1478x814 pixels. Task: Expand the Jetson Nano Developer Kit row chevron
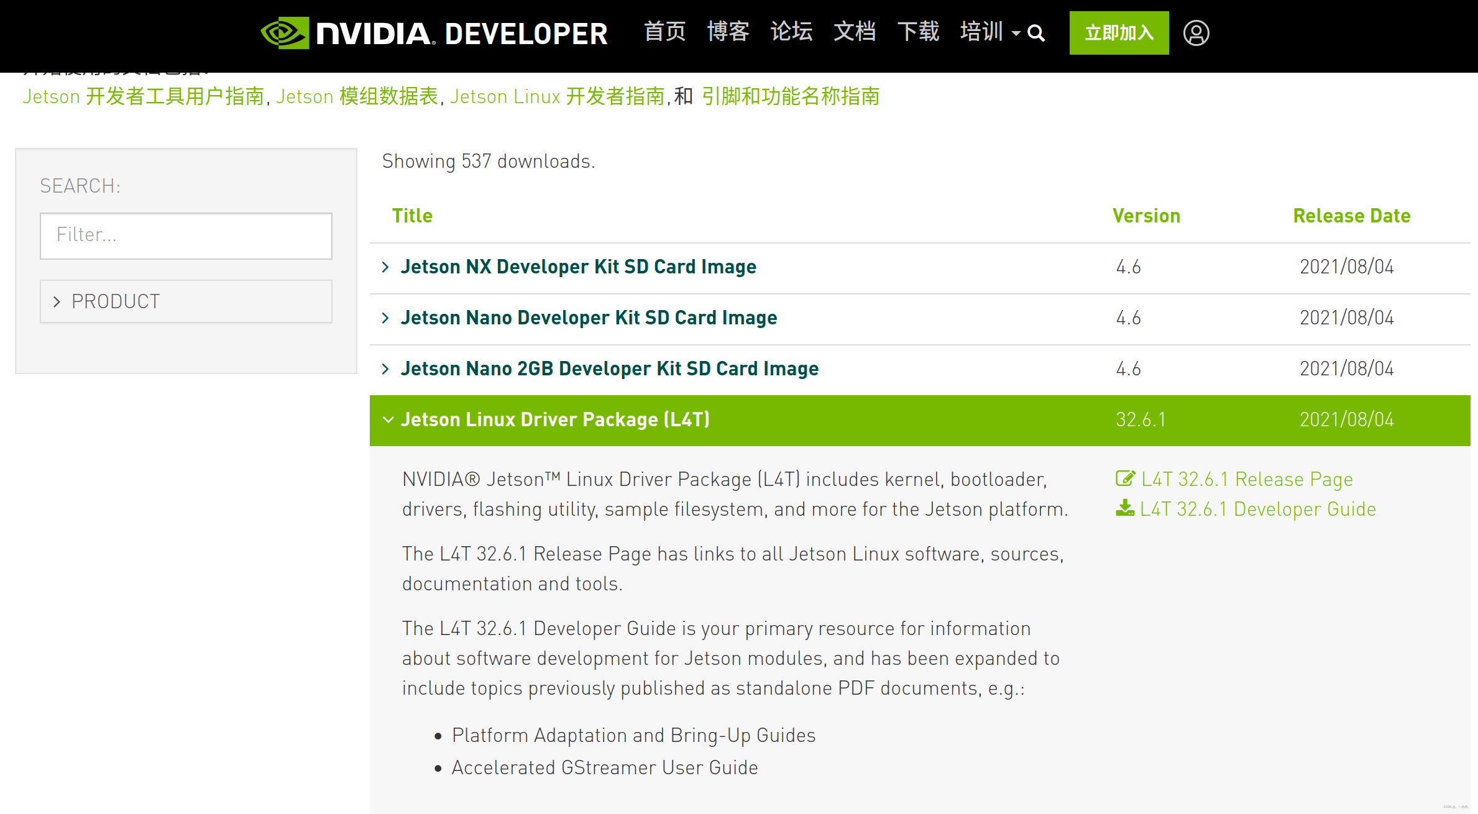(385, 318)
